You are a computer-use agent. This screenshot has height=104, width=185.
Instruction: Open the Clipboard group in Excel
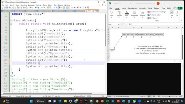[x=119, y=14]
